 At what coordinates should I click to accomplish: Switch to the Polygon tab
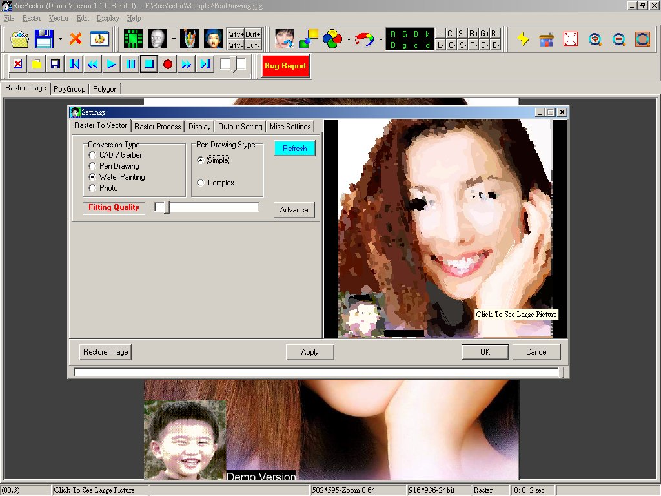pyautogui.click(x=105, y=89)
